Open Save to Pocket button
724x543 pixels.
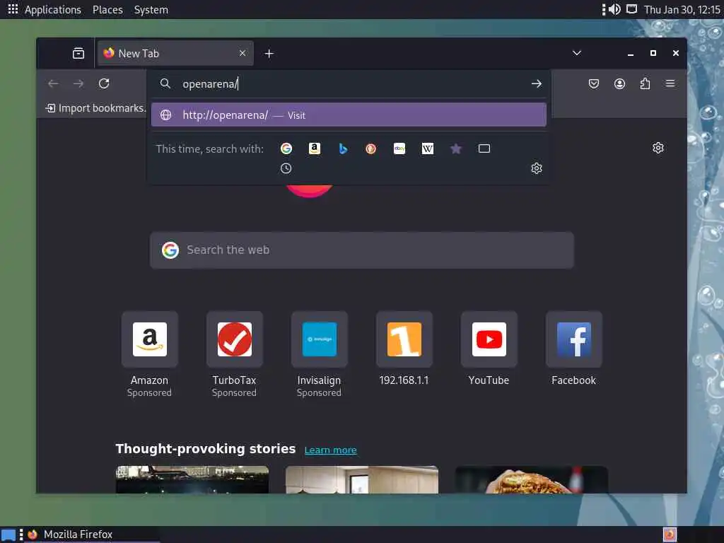coord(594,83)
